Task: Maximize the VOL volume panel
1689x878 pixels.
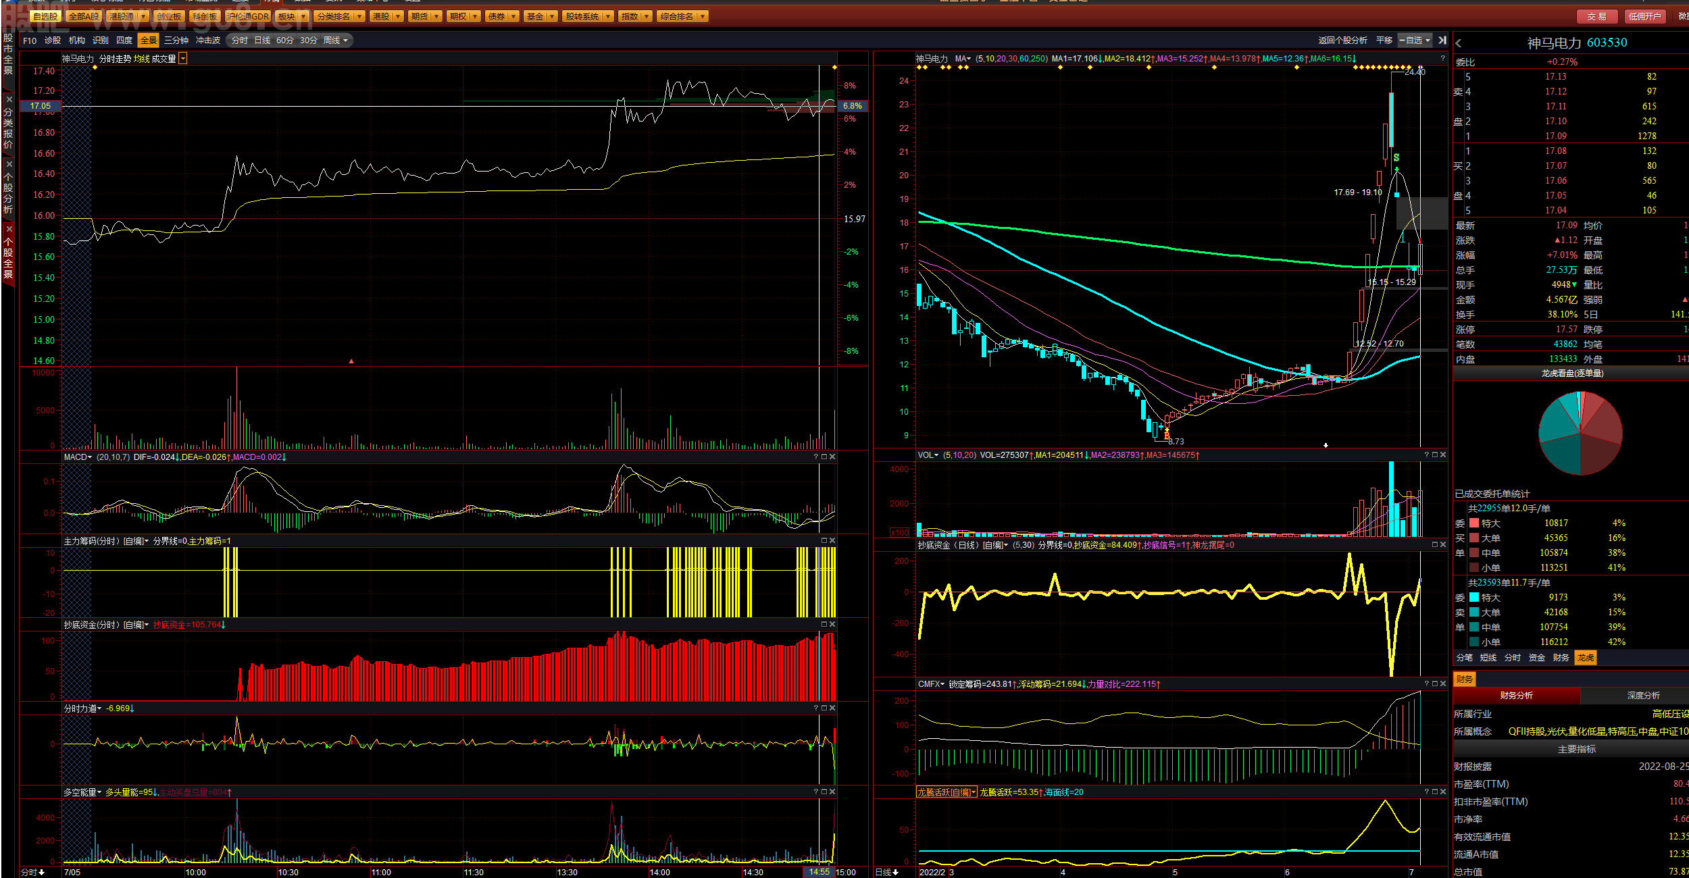Action: point(1435,455)
